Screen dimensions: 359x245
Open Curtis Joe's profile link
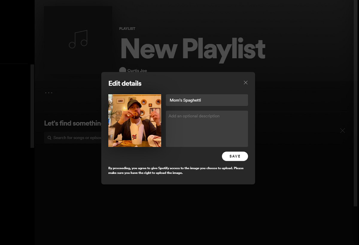pos(137,70)
